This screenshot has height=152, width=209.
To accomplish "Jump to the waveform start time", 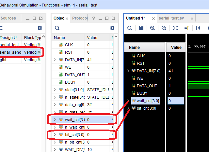I will coord(198,28).
